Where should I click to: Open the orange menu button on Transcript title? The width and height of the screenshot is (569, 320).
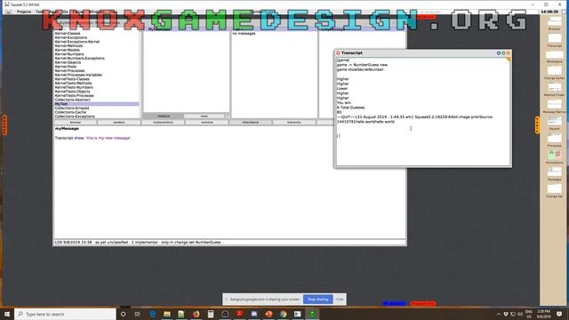click(508, 53)
